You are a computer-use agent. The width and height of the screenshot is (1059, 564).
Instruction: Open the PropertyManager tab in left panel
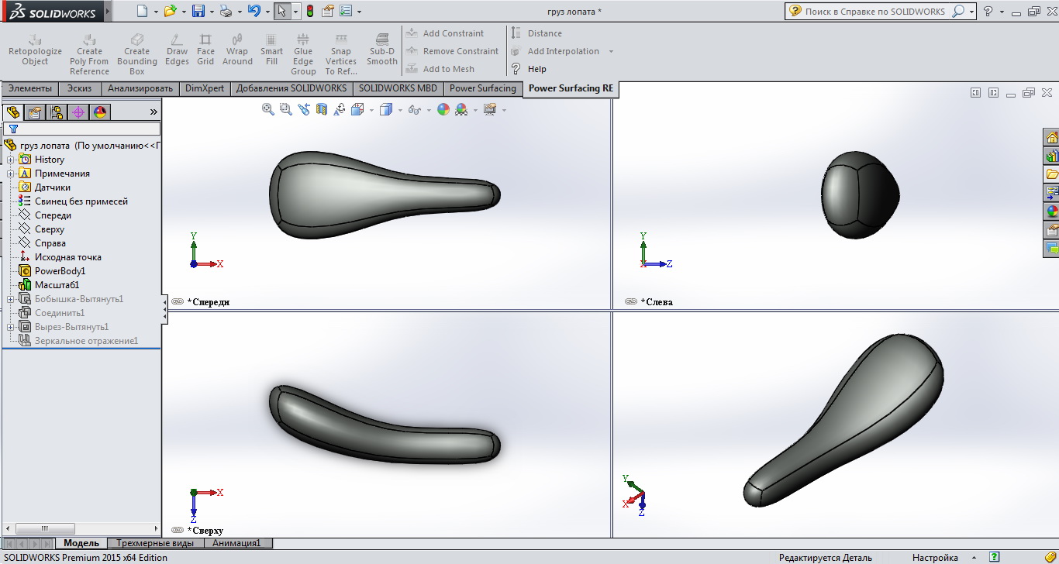tap(34, 112)
